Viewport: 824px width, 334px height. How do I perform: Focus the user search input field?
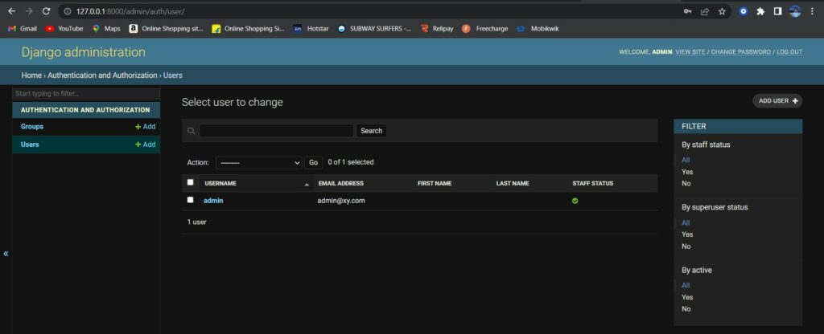pyautogui.click(x=276, y=131)
